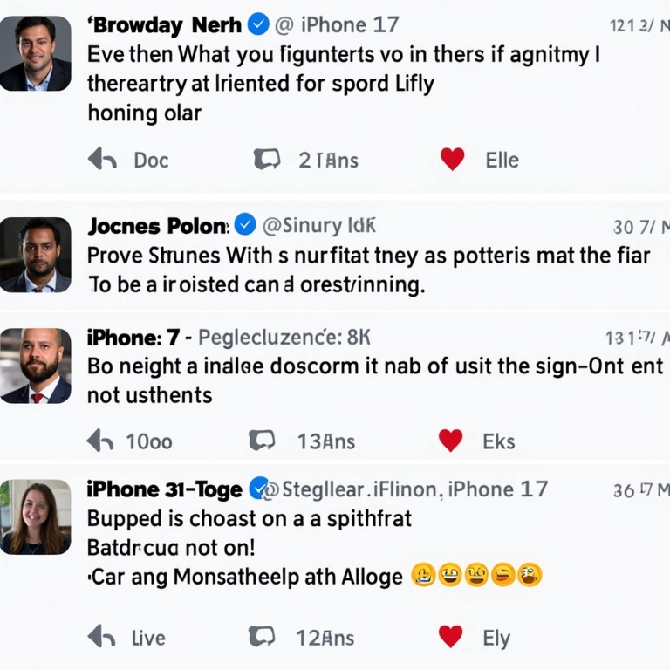
Task: Click the heart next to "Eks"
Action: tap(450, 441)
